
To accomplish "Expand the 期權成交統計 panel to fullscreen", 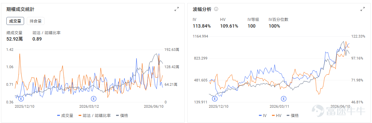I will click(x=177, y=9).
